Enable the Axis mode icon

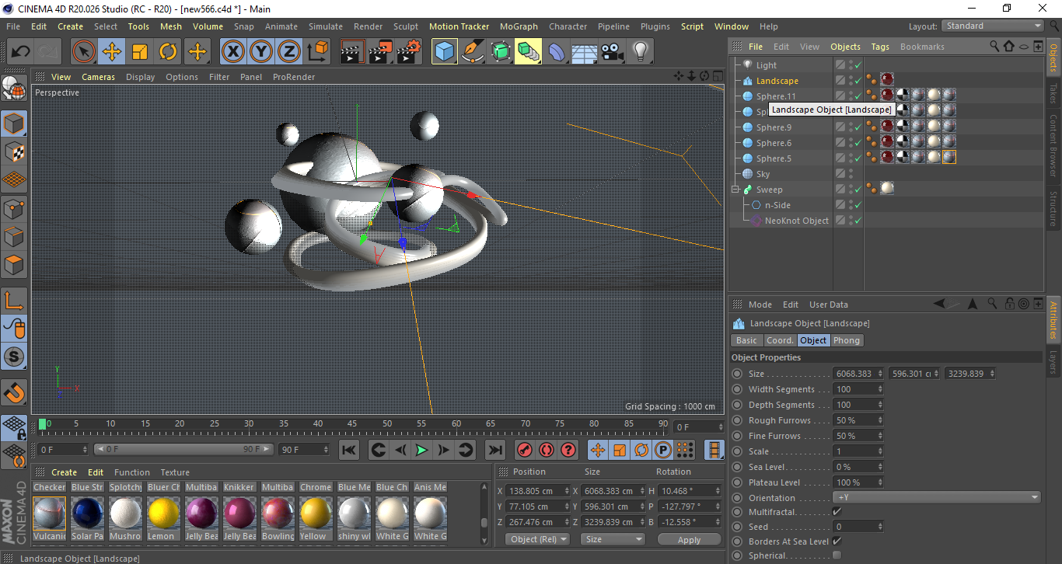tap(14, 301)
